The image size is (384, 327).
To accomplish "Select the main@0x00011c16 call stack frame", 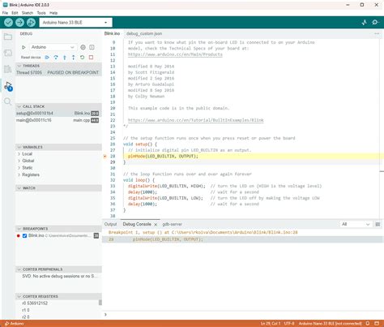I will (x=58, y=120).
